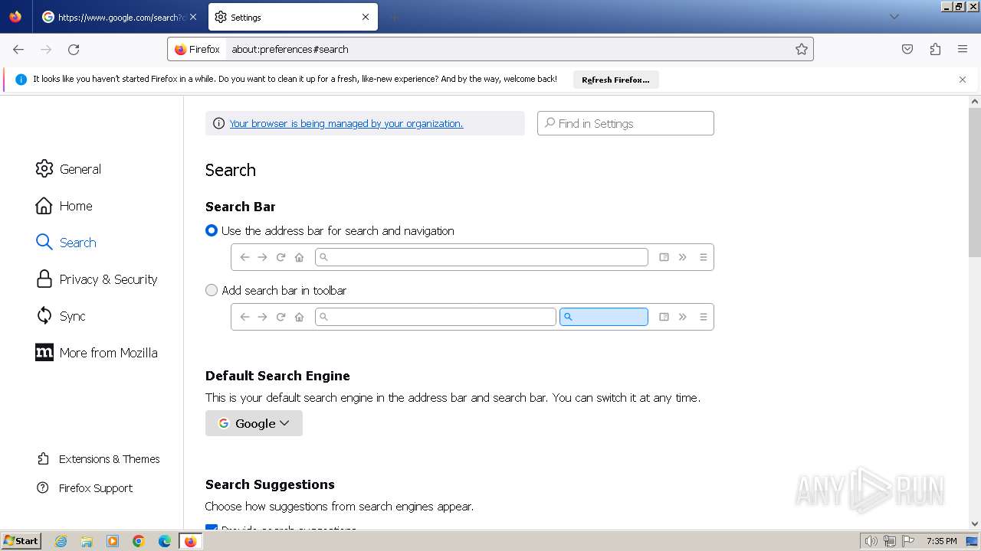Select the Firefox taskbar button
This screenshot has height=551, width=981.
(191, 541)
